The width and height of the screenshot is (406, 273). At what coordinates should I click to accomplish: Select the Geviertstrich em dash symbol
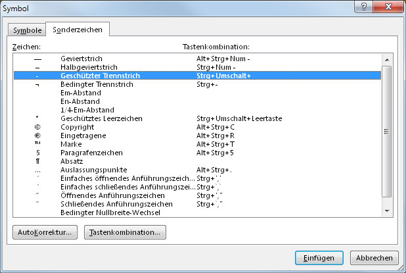click(197, 59)
